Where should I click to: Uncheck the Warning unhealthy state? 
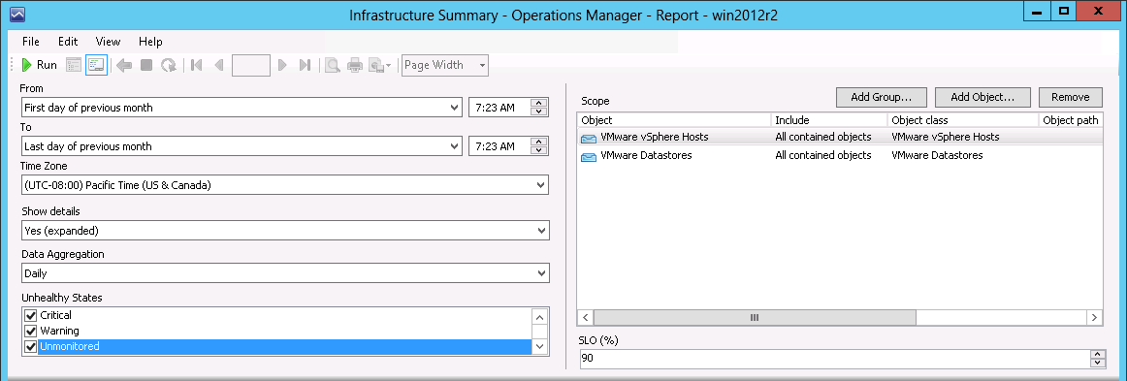(x=30, y=332)
